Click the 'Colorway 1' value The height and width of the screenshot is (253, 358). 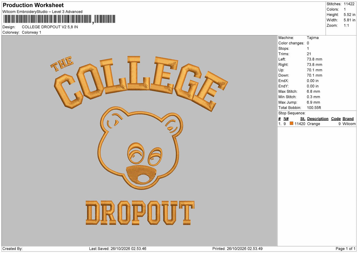coord(32,32)
